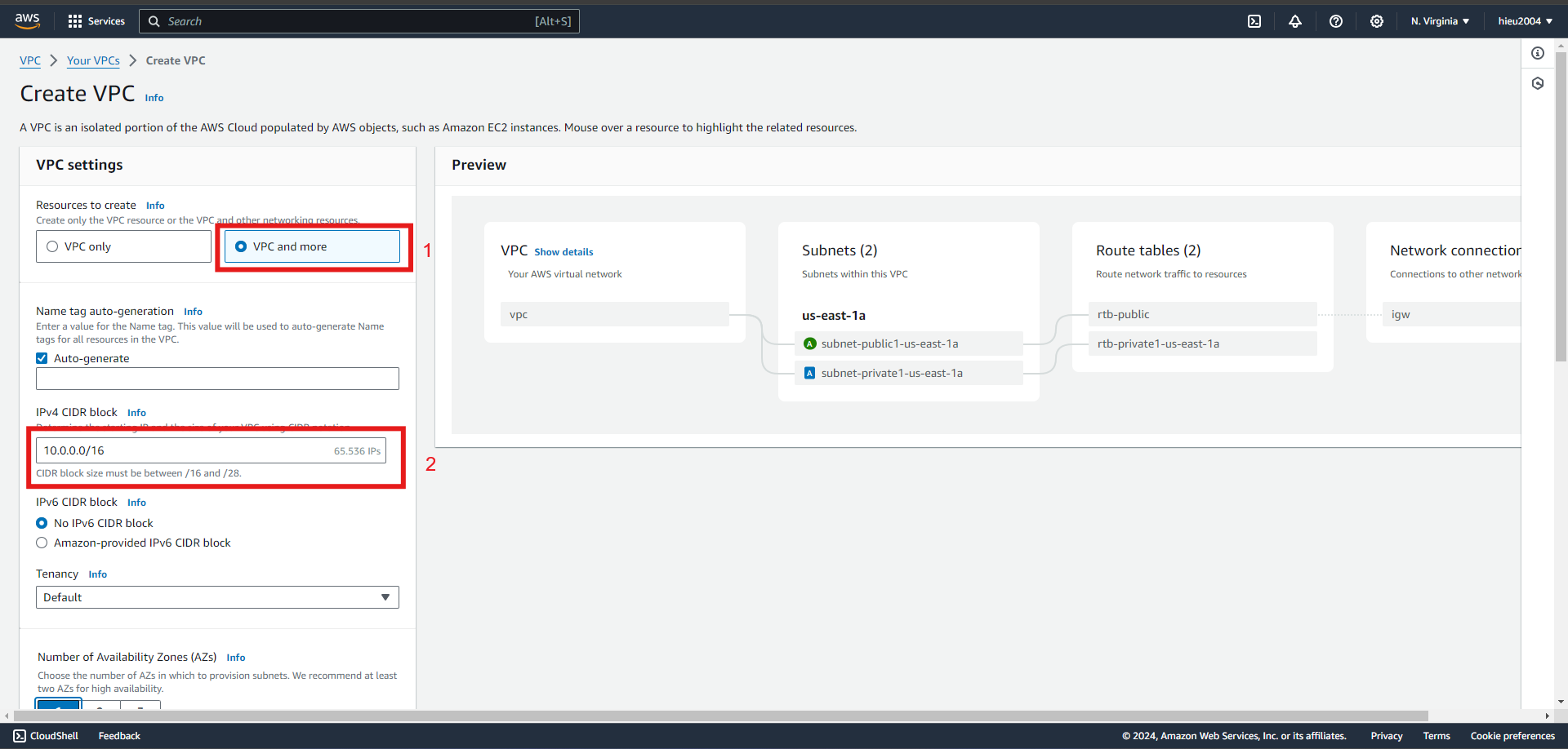Open Info for IPv6 CIDR block

136,503
